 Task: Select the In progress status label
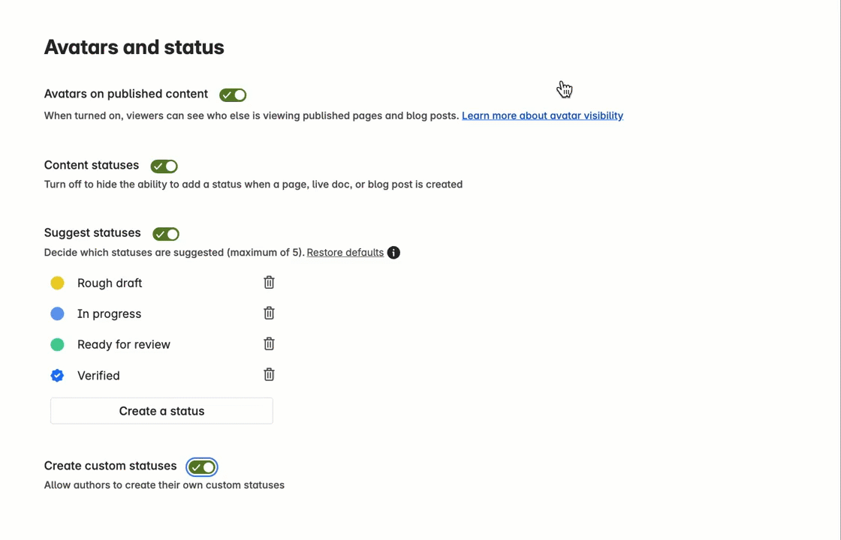(109, 314)
